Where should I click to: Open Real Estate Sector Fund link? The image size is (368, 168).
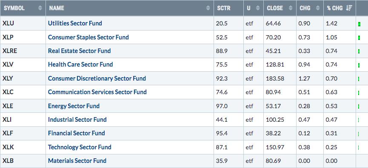tap(79, 51)
